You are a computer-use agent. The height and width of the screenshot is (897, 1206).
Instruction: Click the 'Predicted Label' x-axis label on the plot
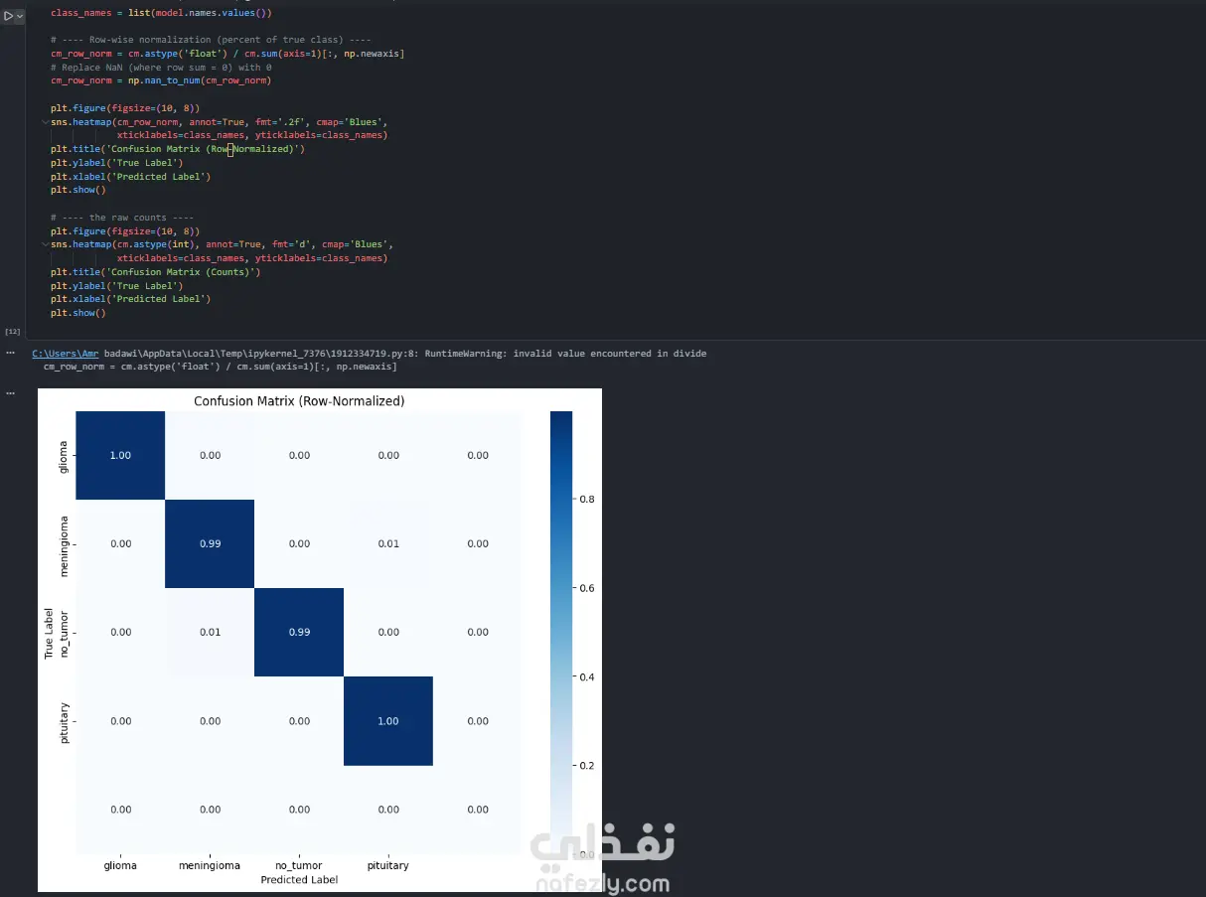click(299, 879)
